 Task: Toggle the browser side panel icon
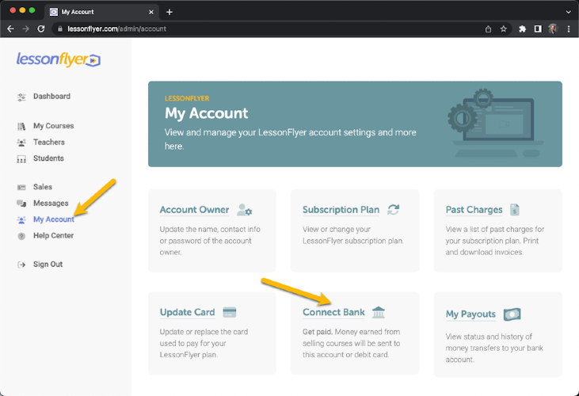tap(538, 29)
